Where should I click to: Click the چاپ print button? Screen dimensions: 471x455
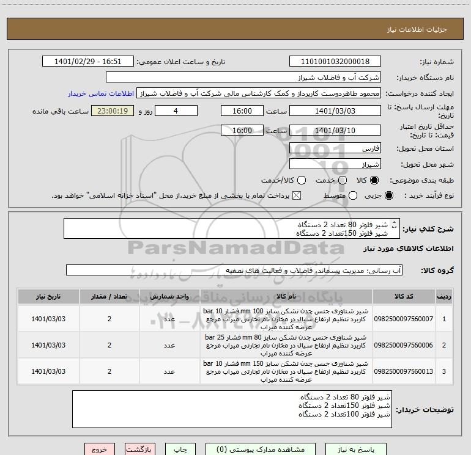coord(180,450)
